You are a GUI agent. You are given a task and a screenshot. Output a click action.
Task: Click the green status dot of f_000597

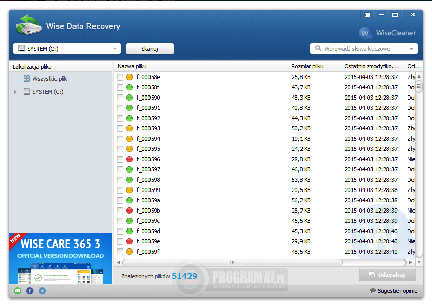(x=129, y=169)
